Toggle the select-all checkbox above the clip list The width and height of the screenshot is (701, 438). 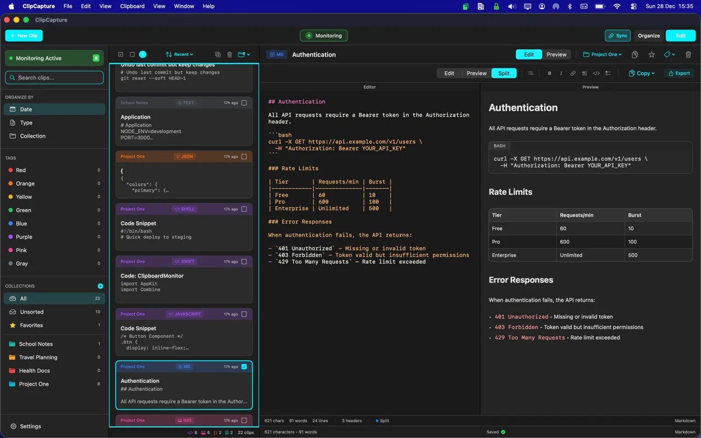121,54
